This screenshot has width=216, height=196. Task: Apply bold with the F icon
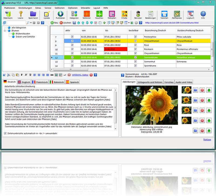(x=22, y=75)
